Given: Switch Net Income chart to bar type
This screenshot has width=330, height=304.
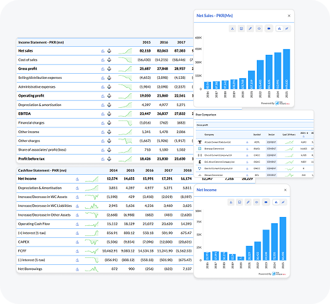Looking at the screenshot, I should tap(276, 202).
